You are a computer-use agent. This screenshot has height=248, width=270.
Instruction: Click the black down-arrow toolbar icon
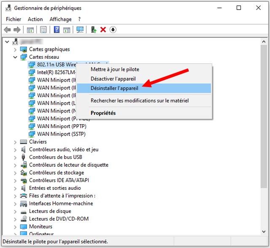tap(113, 30)
